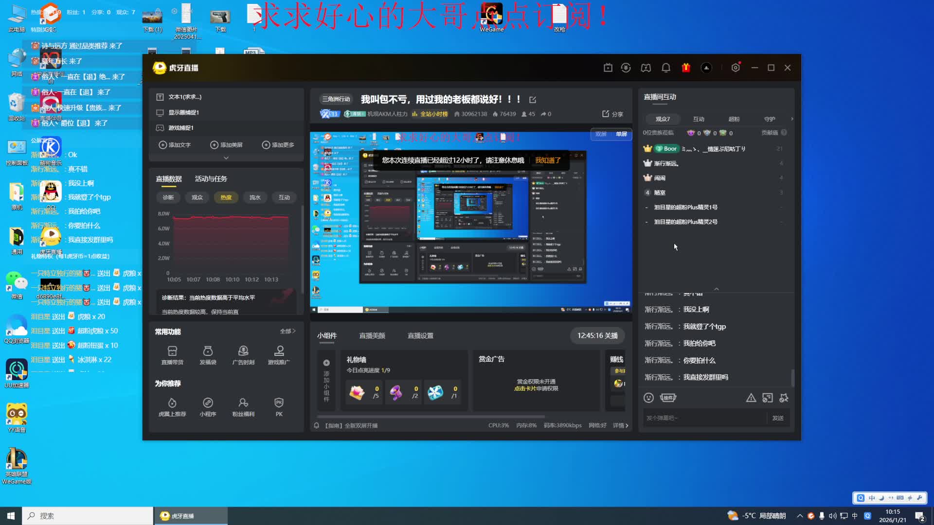Image resolution: width=934 pixels, height=525 pixels.
Task: Click the edit icon next to stream title
Action: [x=533, y=100]
